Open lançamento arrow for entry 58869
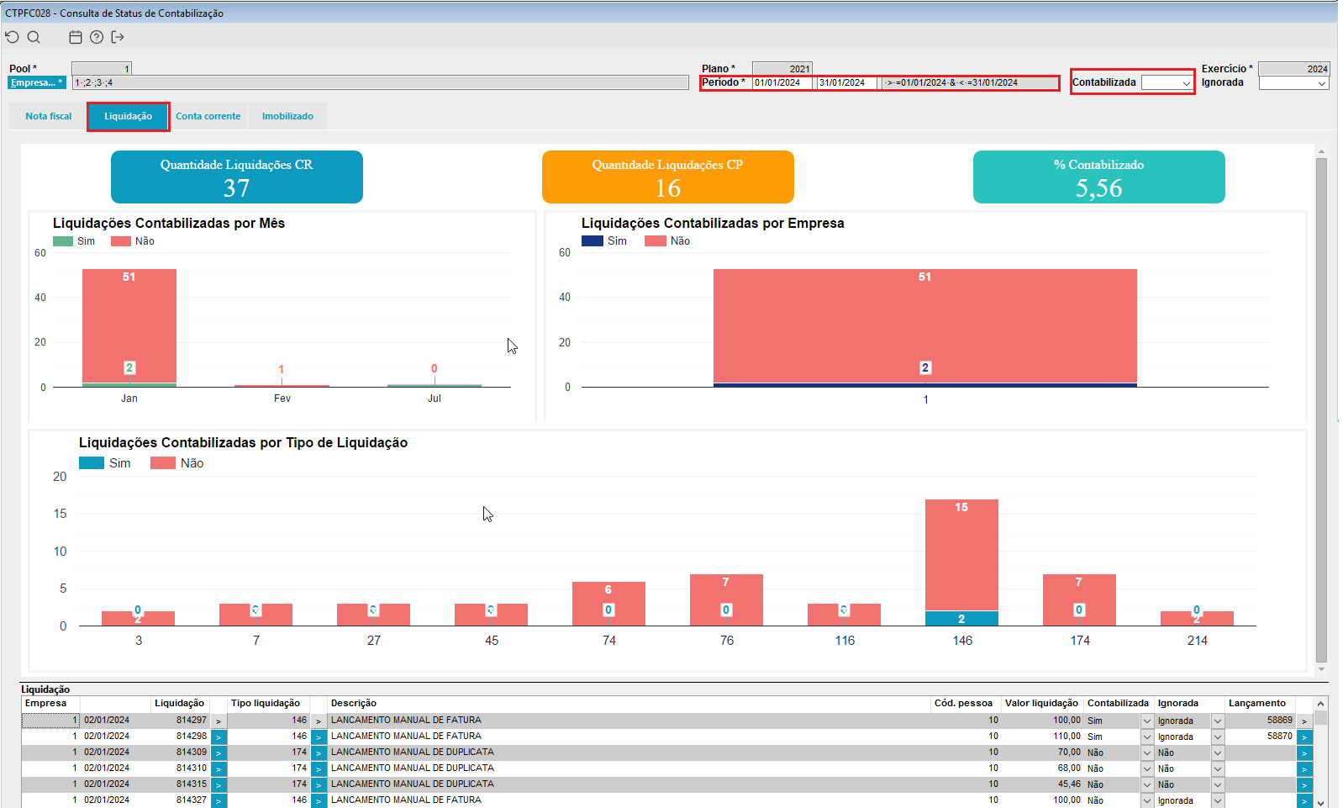Image resolution: width=1343 pixels, height=808 pixels. pyautogui.click(x=1304, y=721)
